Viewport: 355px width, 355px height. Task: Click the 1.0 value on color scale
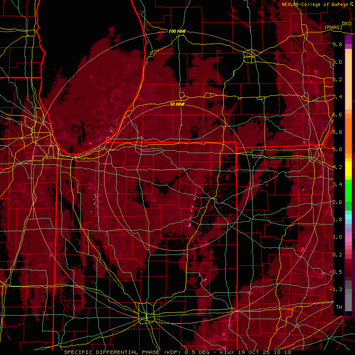point(337,237)
